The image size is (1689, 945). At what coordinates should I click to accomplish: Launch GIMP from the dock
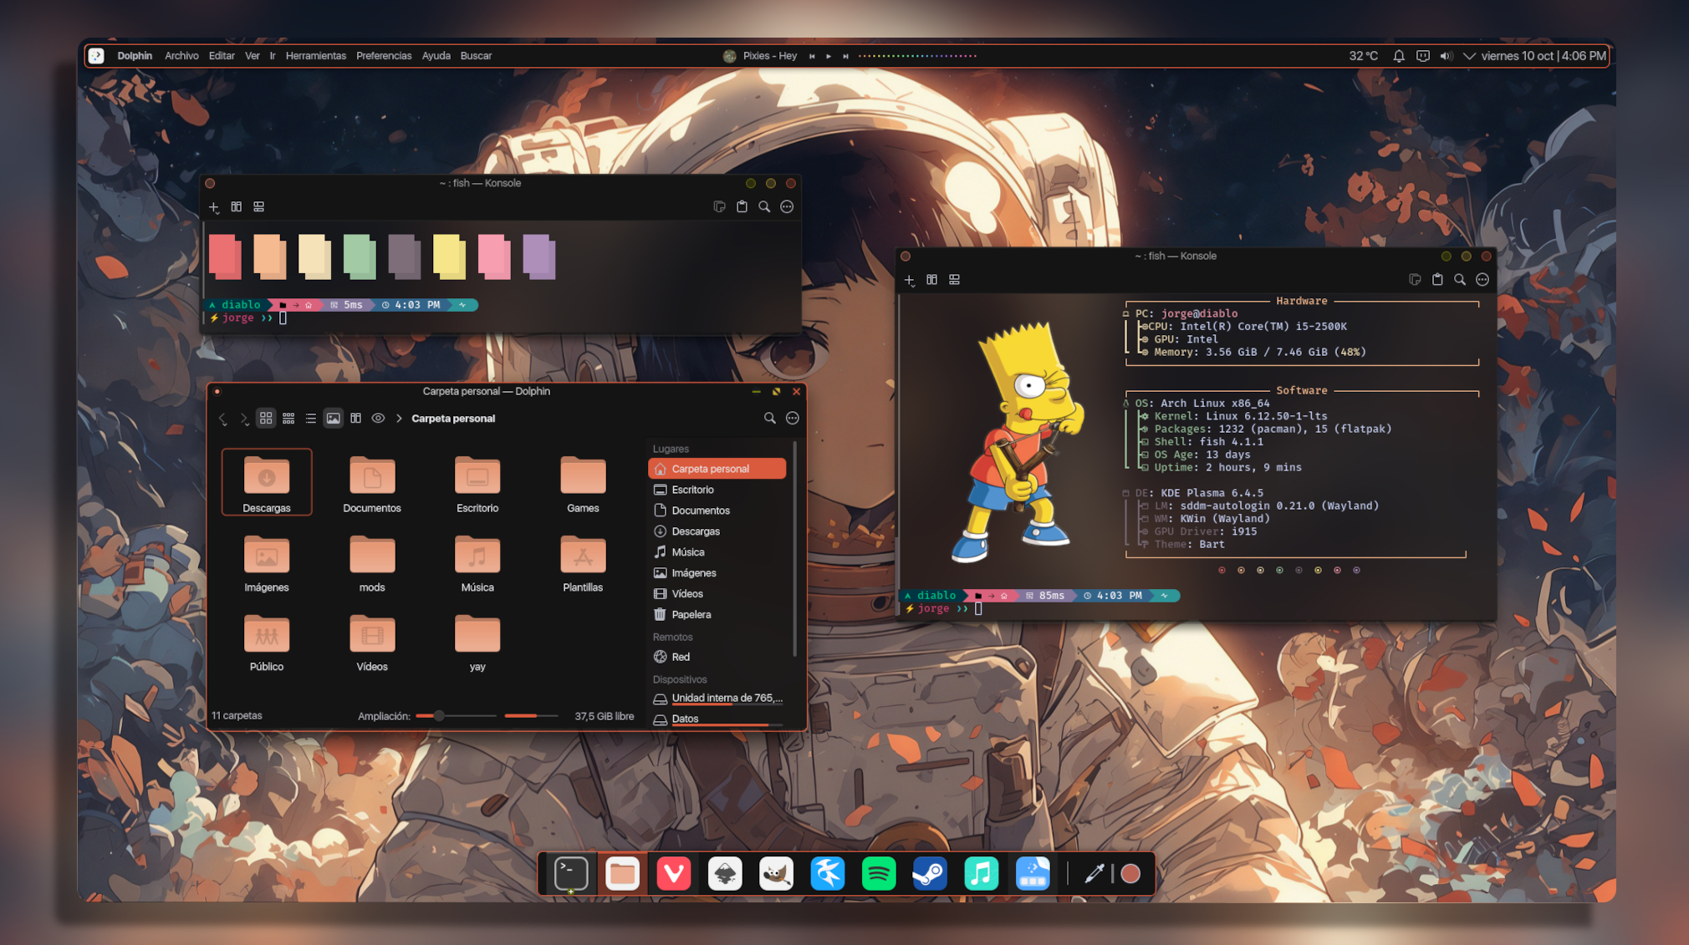tap(777, 874)
